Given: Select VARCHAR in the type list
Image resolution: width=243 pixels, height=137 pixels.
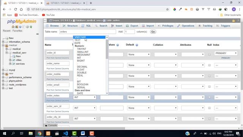Looking at the screenshot, I should click(89, 37).
